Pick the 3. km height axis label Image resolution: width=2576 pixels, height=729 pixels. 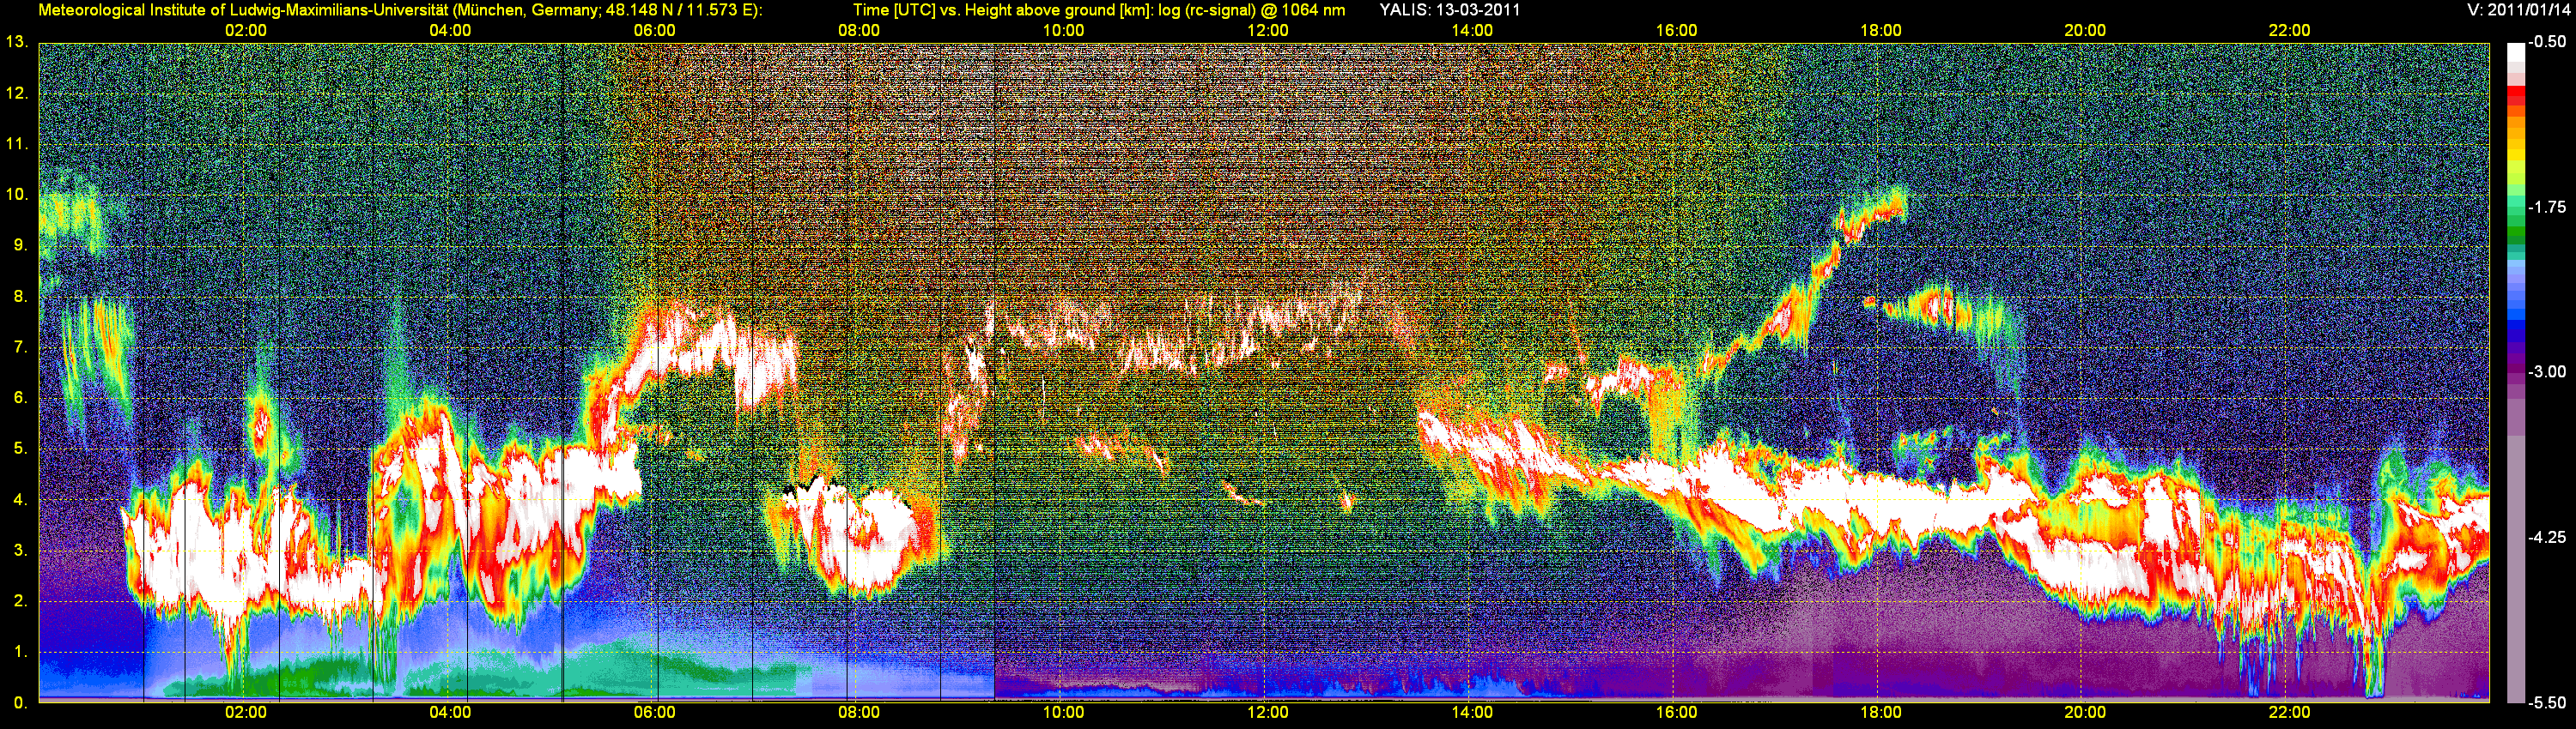(20, 551)
